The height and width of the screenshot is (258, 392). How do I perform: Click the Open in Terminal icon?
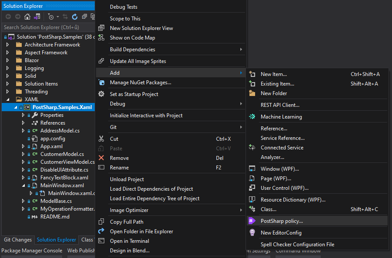[101, 241]
